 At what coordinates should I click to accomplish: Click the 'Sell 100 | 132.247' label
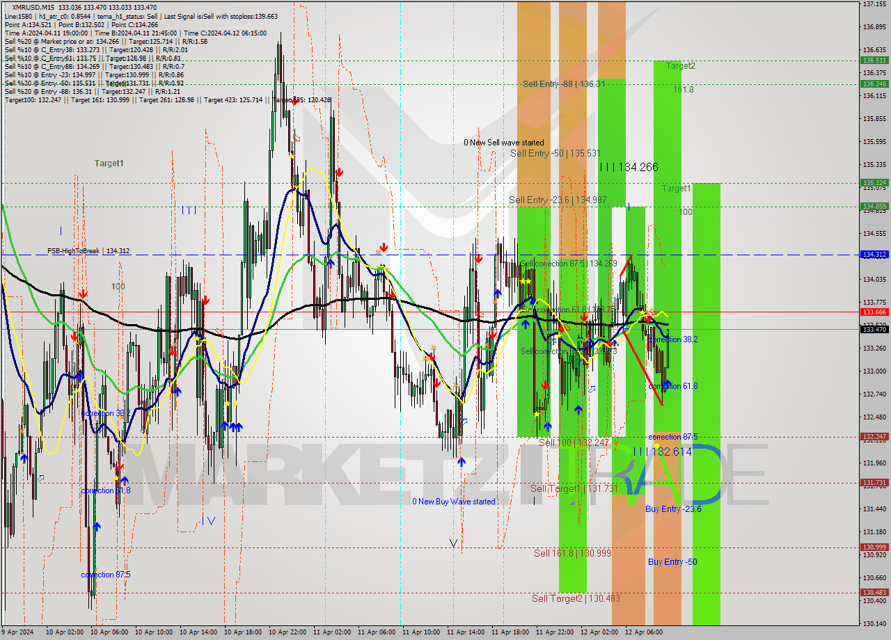pyautogui.click(x=574, y=442)
